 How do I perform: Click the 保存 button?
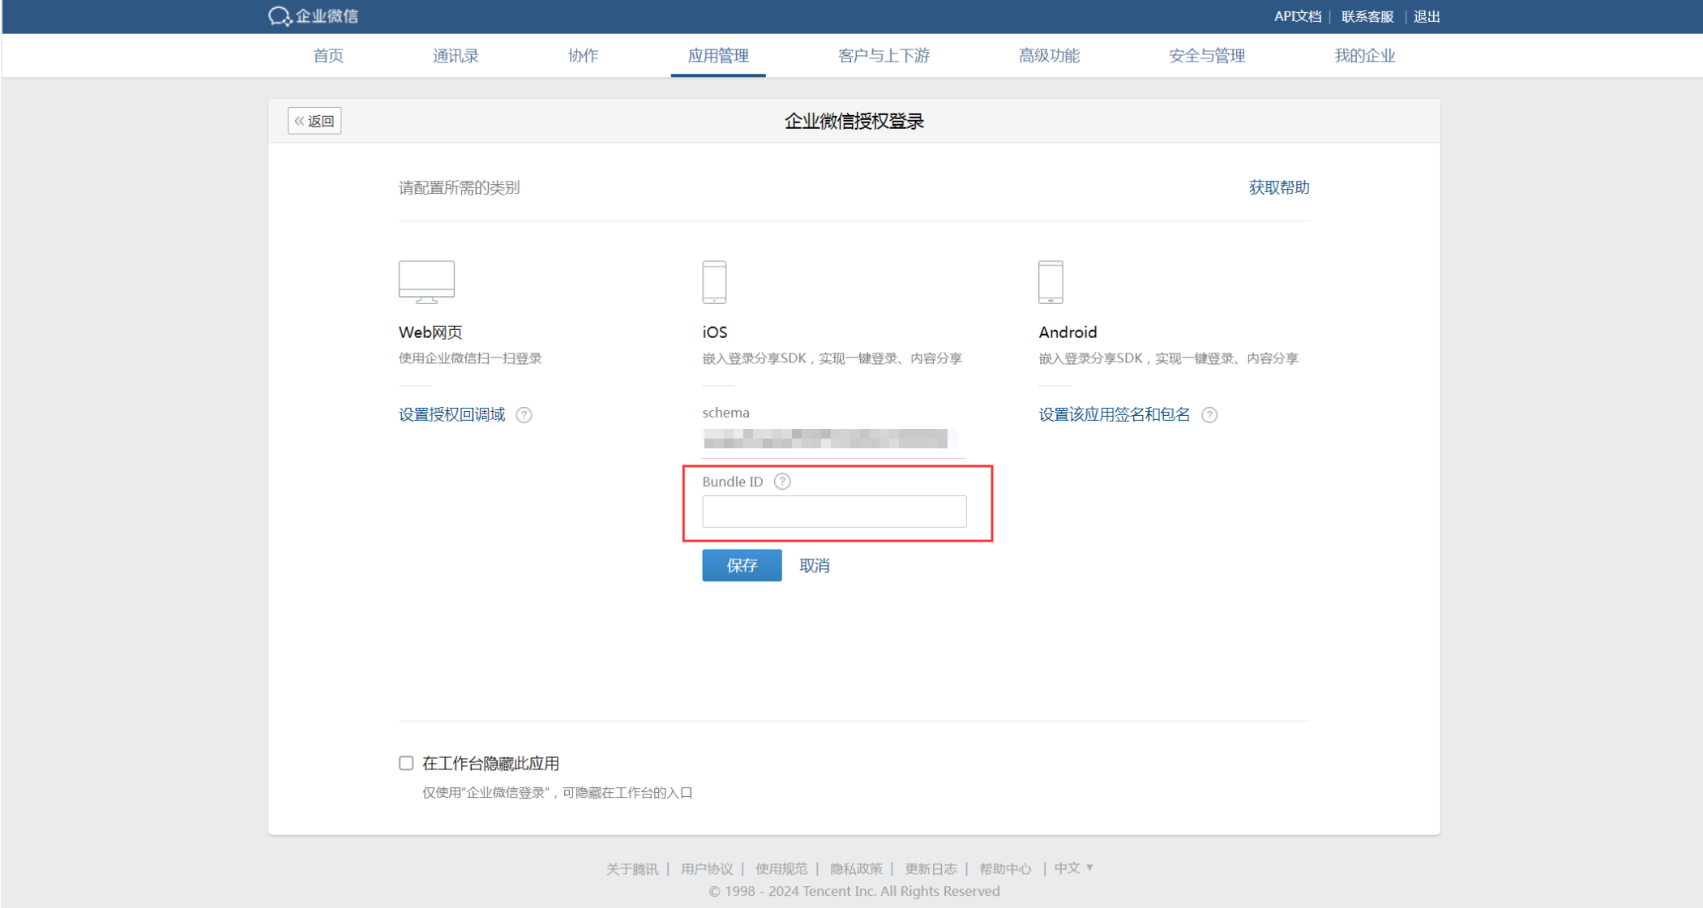coord(742,565)
